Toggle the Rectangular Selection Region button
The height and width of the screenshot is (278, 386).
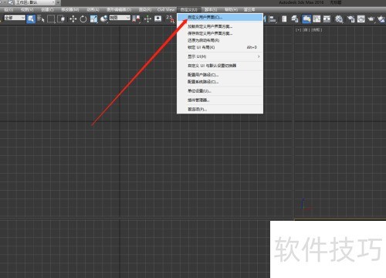[x=51, y=19]
